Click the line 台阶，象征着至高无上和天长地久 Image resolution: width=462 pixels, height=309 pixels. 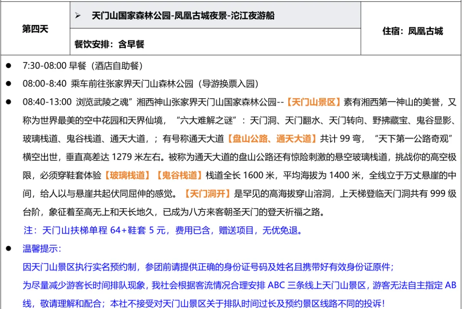[x=174, y=212]
